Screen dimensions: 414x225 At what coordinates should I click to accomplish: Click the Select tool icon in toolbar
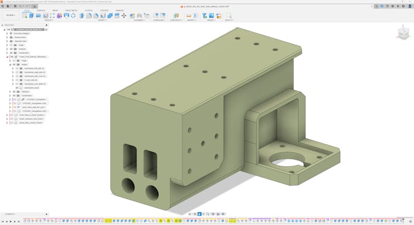pos(228,16)
